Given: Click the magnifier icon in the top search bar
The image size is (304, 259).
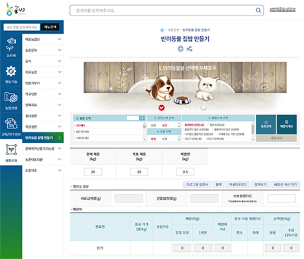Looking at the screenshot, I should click(x=258, y=10).
